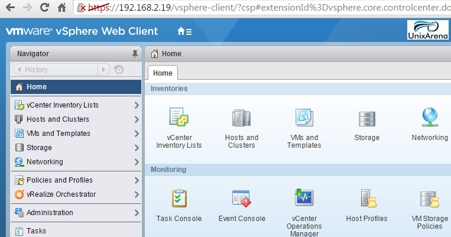Open Hosts and Clusters icon in Inventories
451x237 pixels.
(x=242, y=118)
